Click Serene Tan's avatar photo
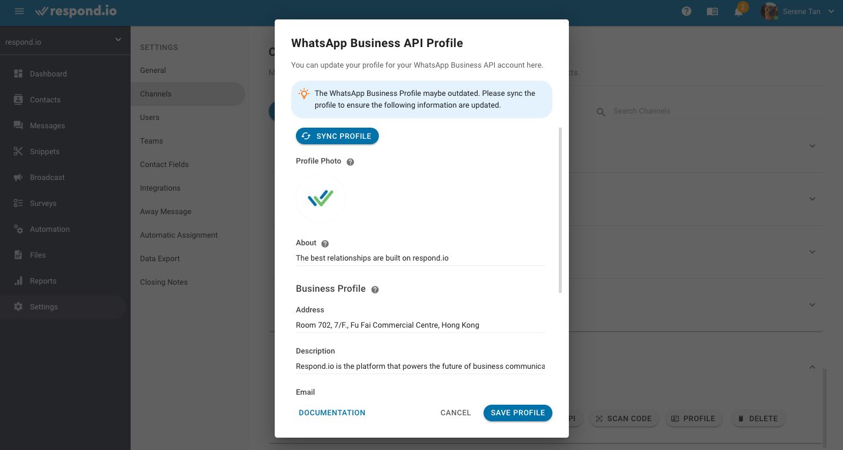 pos(769,11)
